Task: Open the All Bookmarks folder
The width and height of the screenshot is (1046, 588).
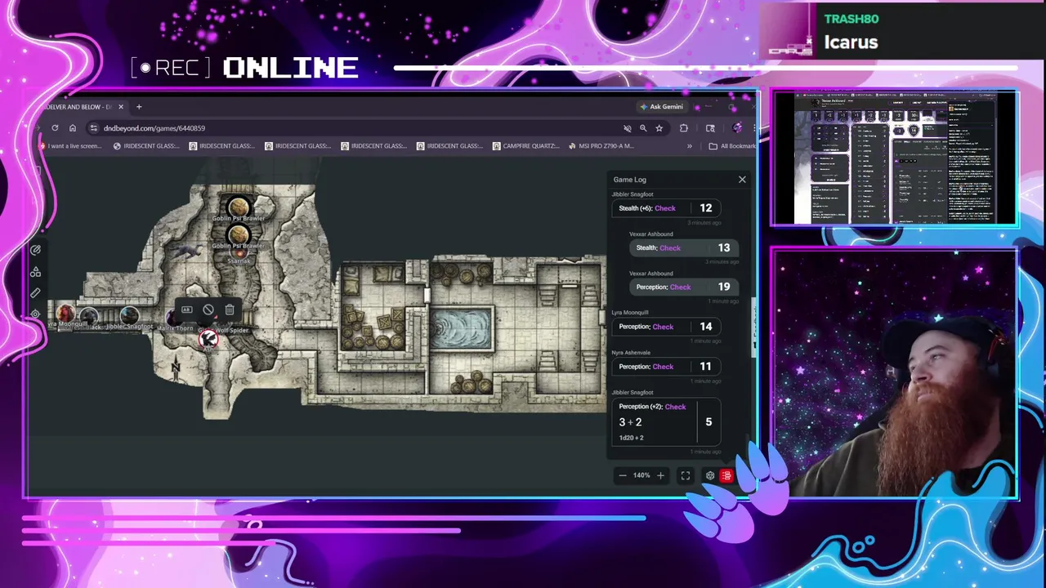Action: pos(732,146)
